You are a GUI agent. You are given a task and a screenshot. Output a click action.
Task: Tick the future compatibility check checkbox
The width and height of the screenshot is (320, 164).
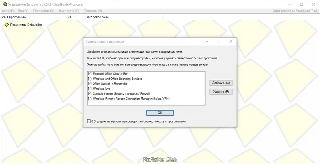[x=89, y=121]
